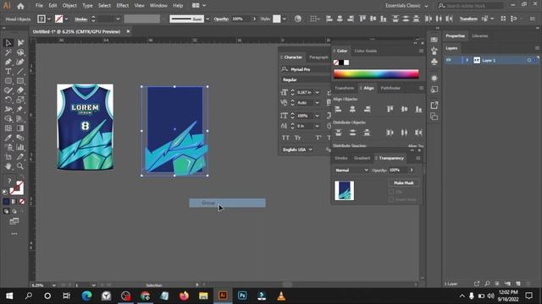Select the Eraser tool
Image resolution: width=542 pixels, height=304 pixels.
point(20,90)
